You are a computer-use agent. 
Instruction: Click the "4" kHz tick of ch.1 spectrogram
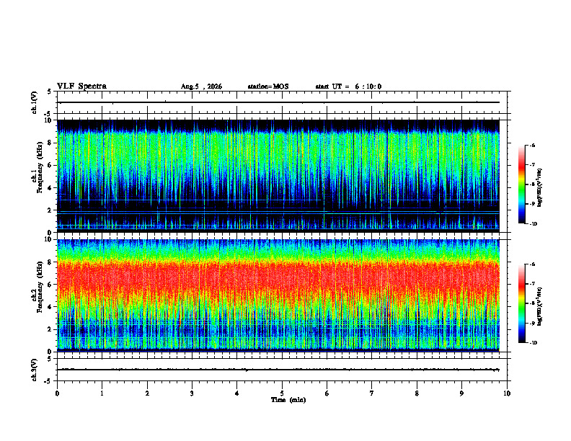click(x=50, y=188)
